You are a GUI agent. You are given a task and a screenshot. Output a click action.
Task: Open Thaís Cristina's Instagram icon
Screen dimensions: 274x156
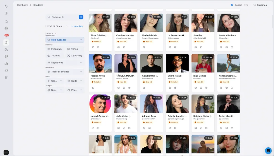tap(93, 47)
